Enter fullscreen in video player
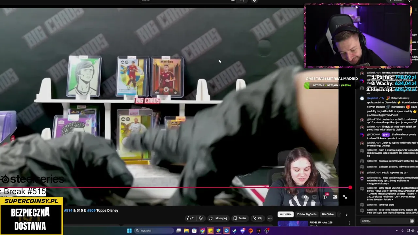This screenshot has width=418, height=235. click(x=345, y=197)
